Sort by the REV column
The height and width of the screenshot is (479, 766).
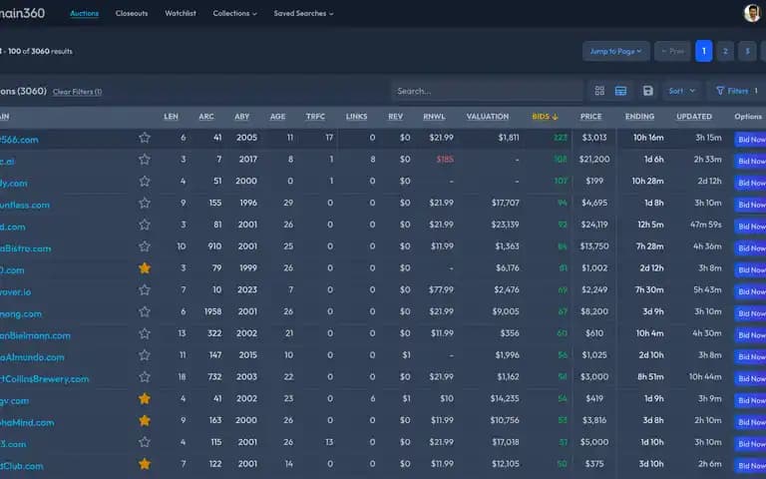click(x=395, y=117)
